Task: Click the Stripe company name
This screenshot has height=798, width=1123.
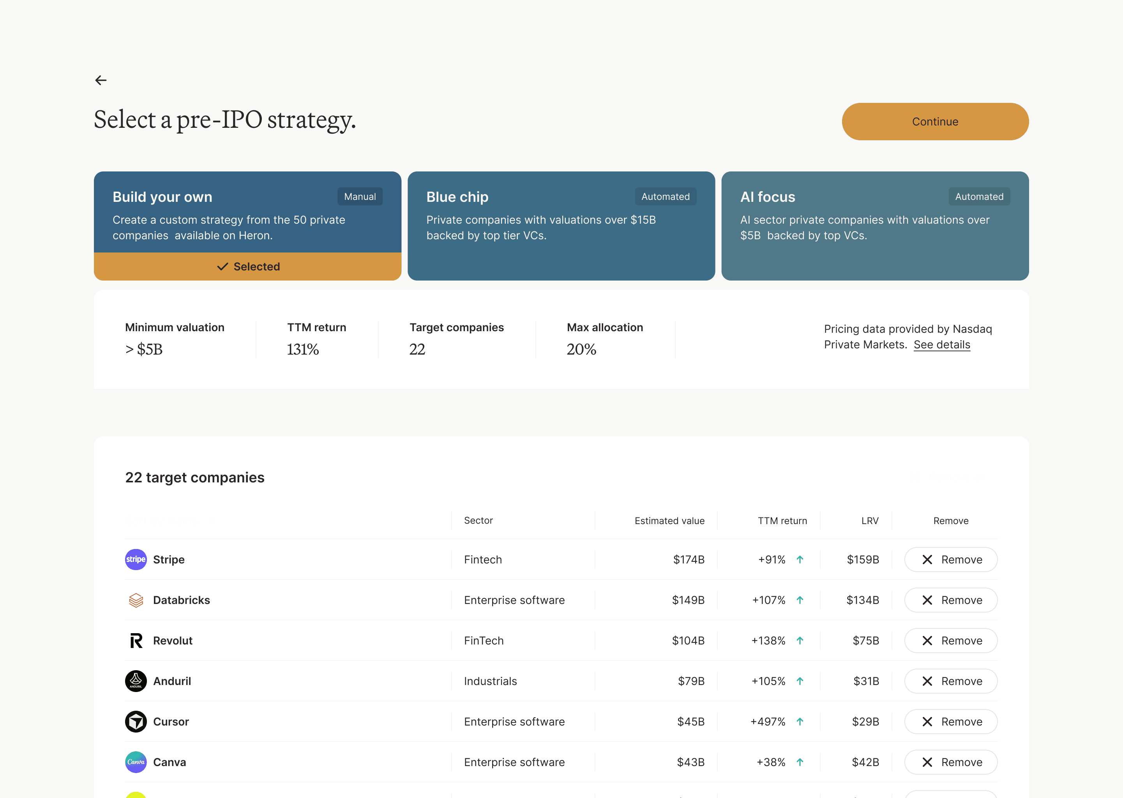Action: point(169,560)
